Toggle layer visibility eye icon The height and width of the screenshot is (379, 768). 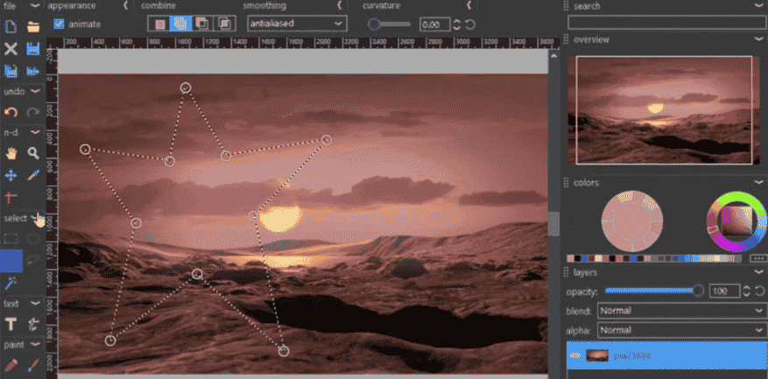coord(575,355)
